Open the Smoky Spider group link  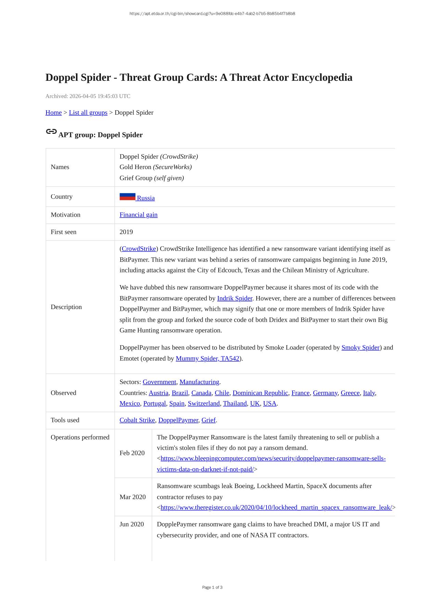[360, 348]
